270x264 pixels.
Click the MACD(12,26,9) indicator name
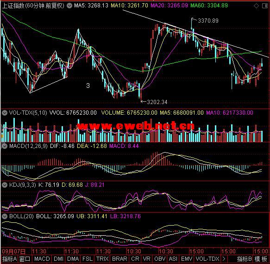click(x=28, y=146)
